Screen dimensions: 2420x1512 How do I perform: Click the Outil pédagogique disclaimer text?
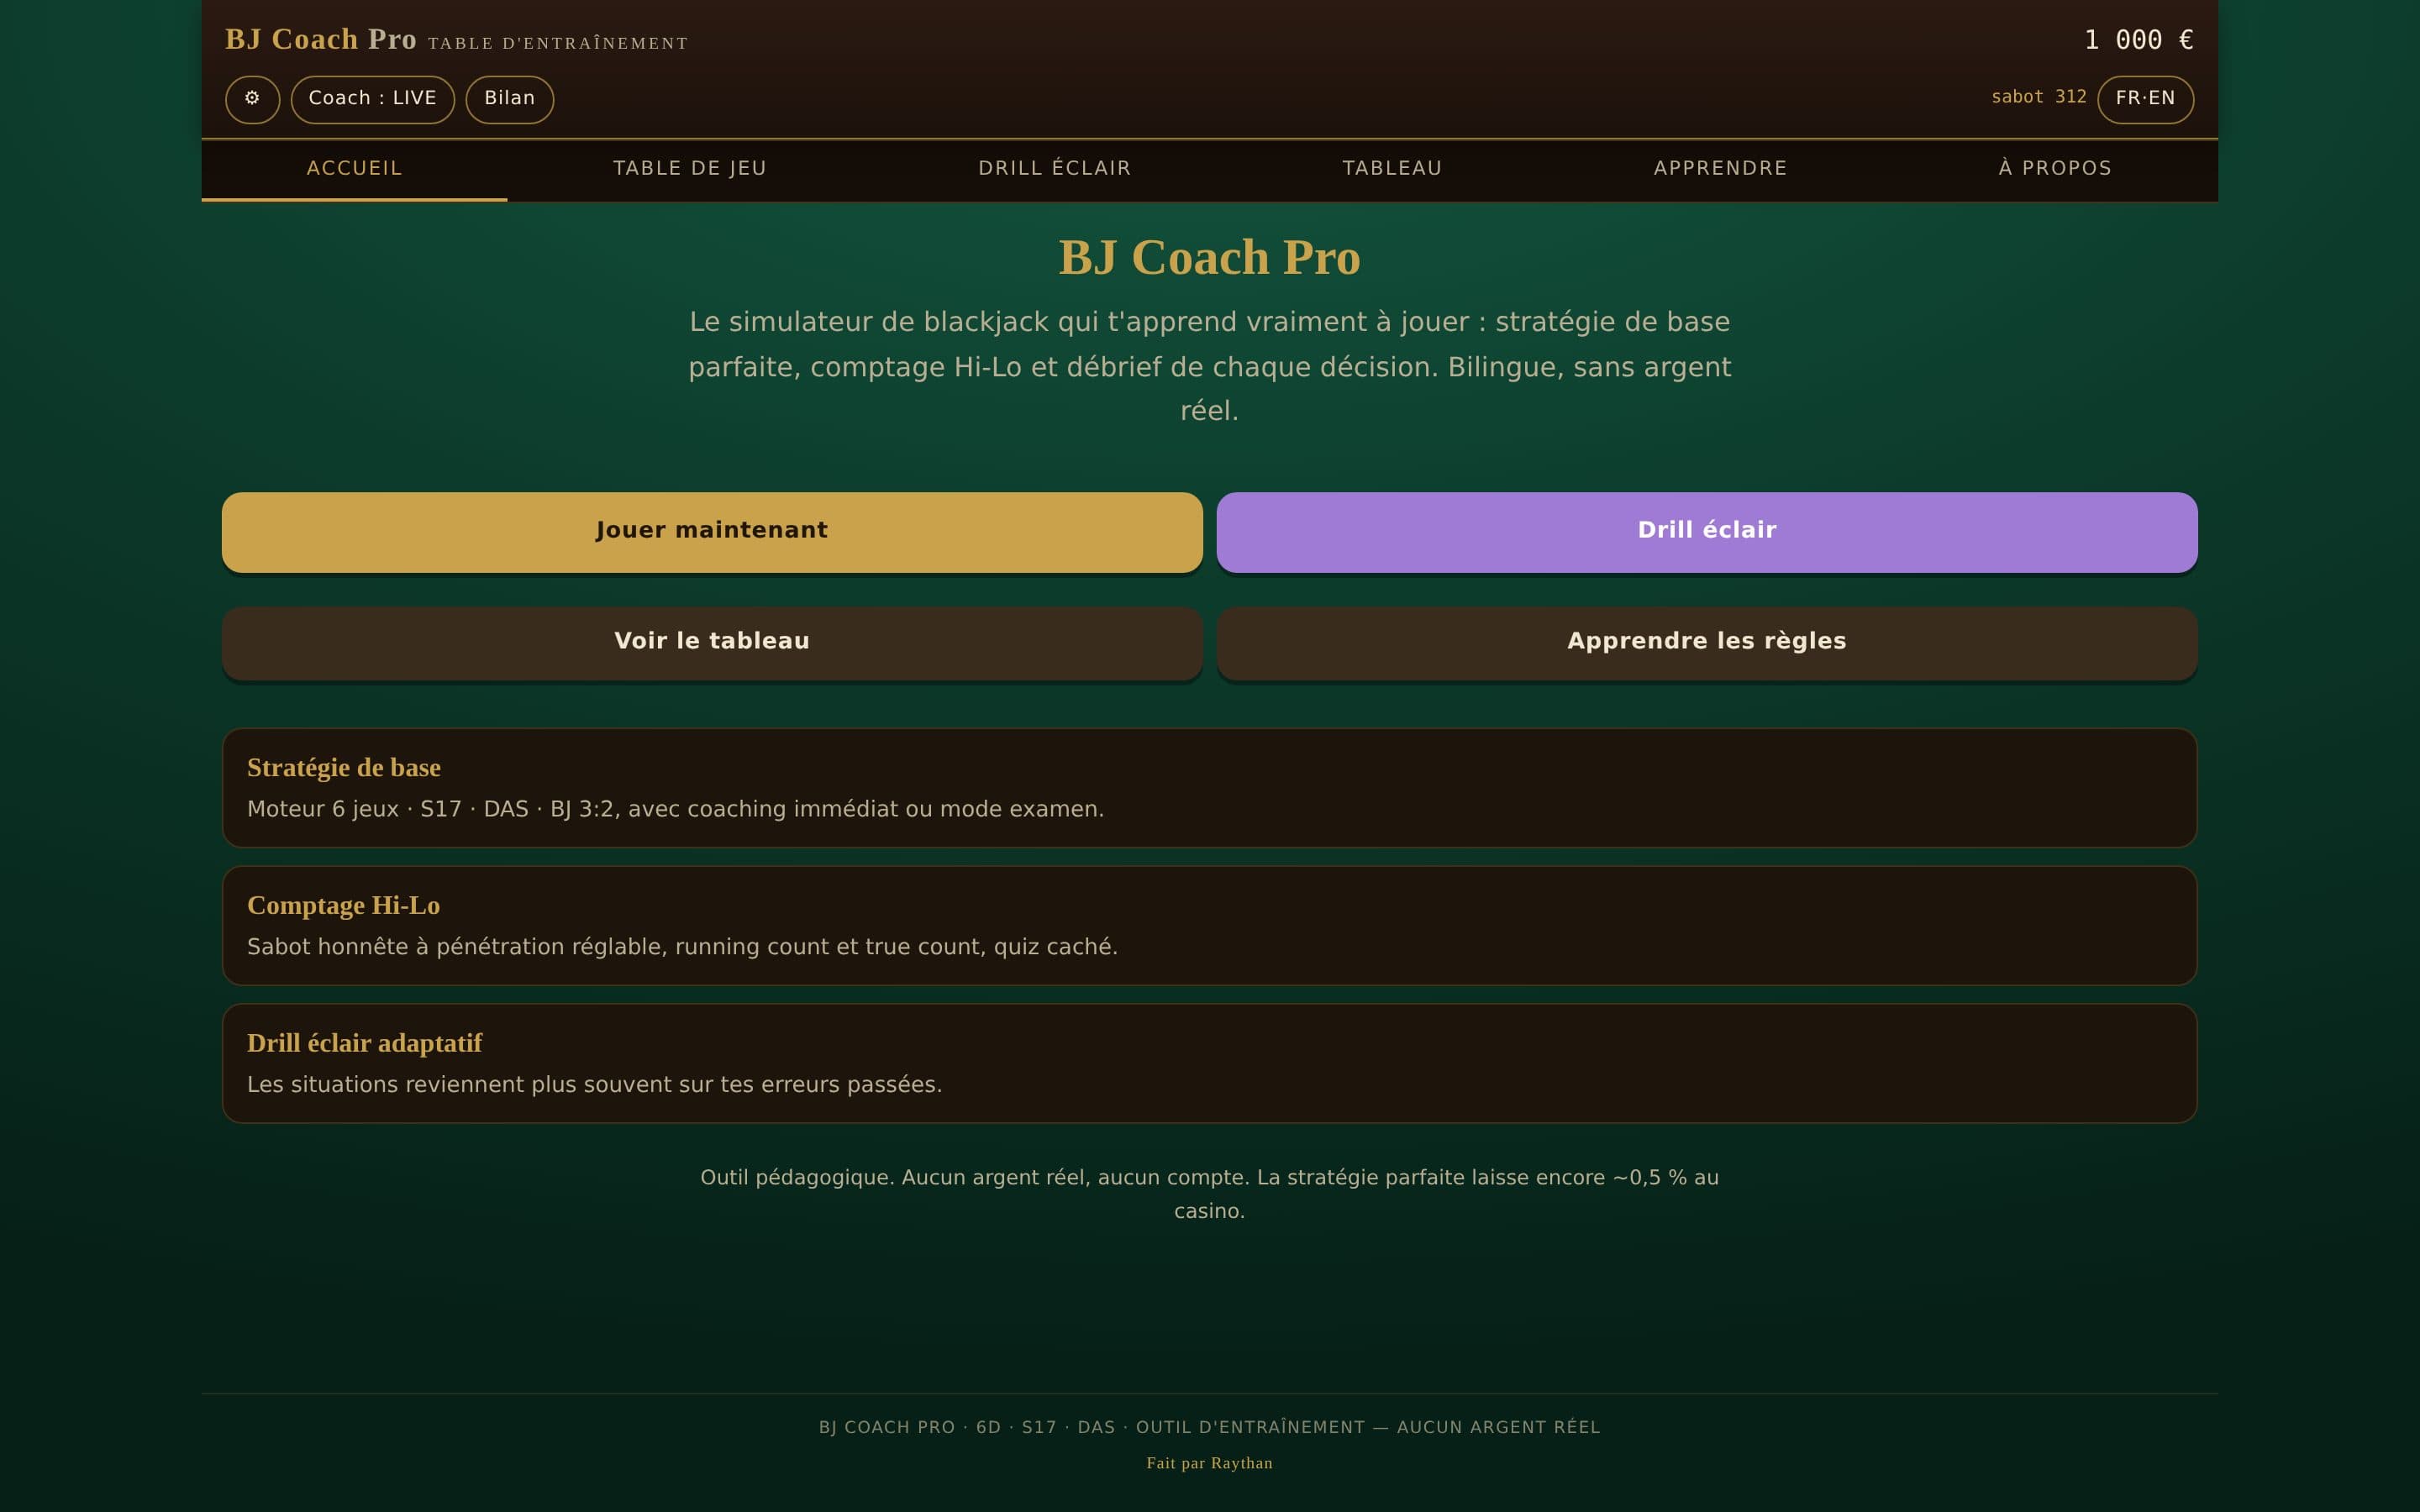click(1209, 1194)
